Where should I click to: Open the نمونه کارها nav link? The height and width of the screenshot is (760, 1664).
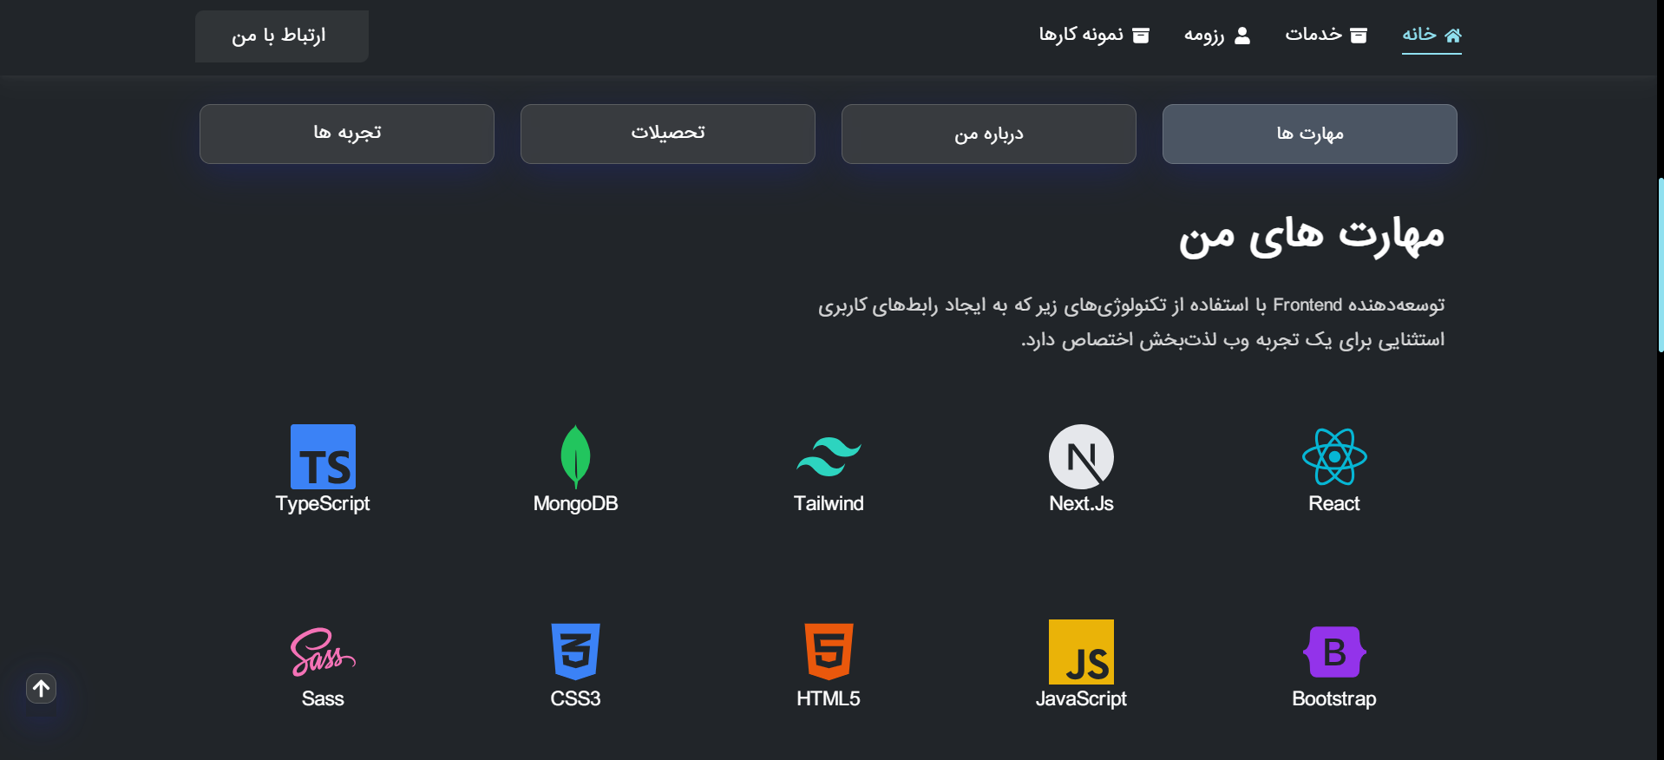[x=1094, y=35]
